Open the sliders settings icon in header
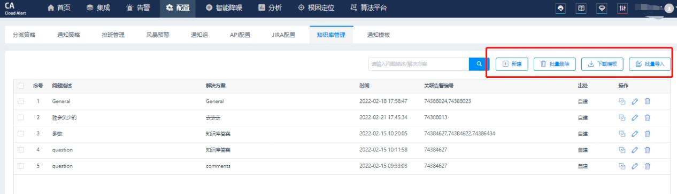Screen dimensions: 677x194 623,8
